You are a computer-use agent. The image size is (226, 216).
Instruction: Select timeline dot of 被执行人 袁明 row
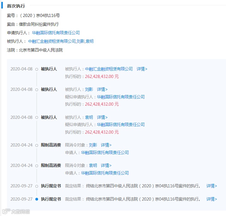37,118
